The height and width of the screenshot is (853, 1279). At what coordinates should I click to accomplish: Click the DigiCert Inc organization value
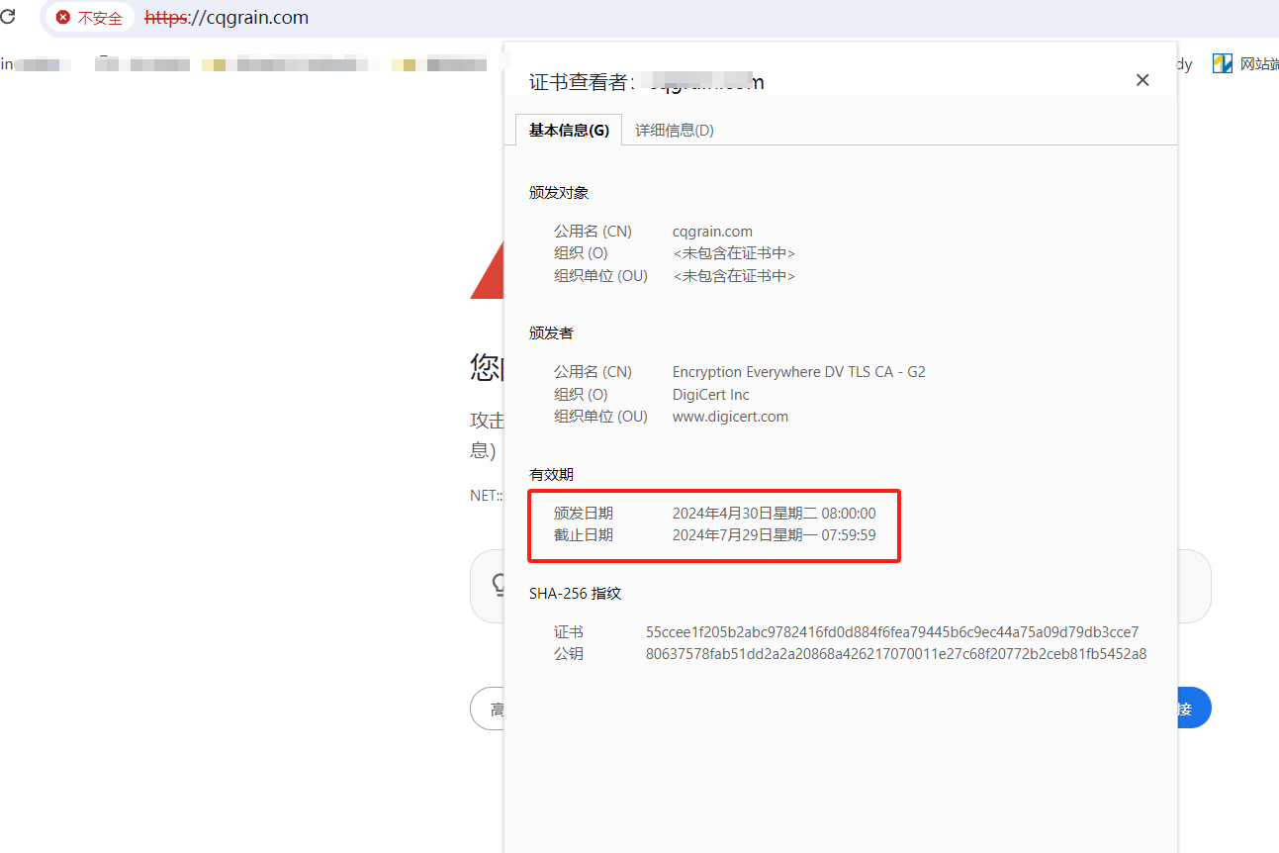(710, 395)
